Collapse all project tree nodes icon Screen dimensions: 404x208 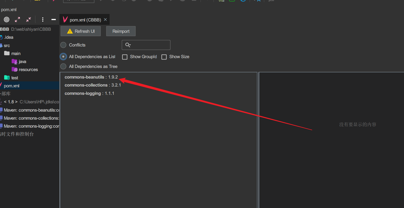click(28, 20)
